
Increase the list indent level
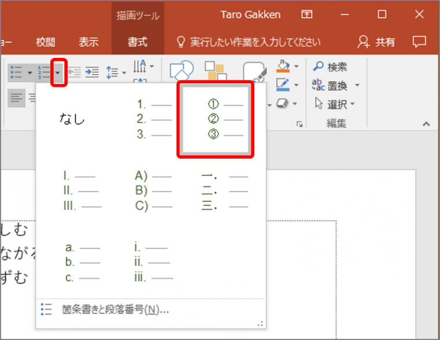click(92, 72)
